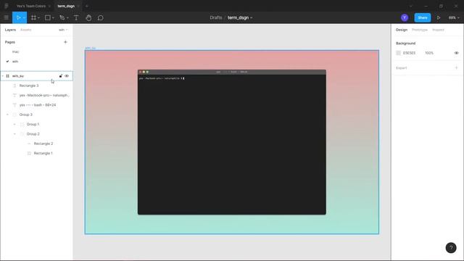Switch to the Team Colors file tab
Screen dimensions: 464x261
(x=31, y=6)
